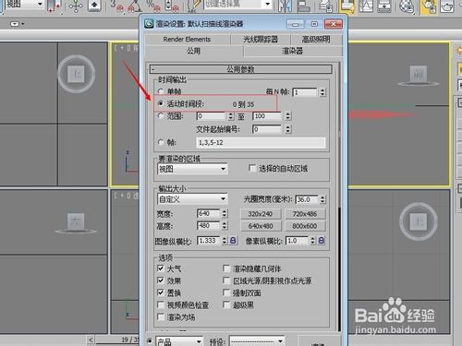Open the Material Editor from toolbar
The height and width of the screenshot is (346, 462).
[407, 6]
